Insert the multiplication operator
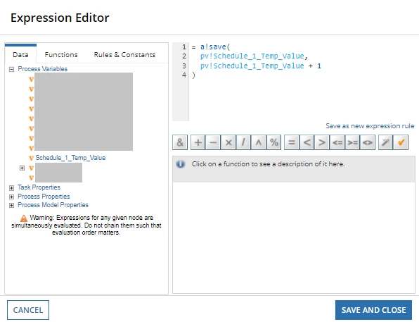This screenshot has height=322, width=419. (228, 142)
